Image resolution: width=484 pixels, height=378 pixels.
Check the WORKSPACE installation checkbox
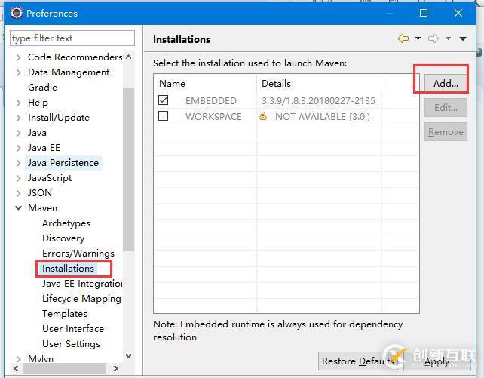tap(163, 115)
